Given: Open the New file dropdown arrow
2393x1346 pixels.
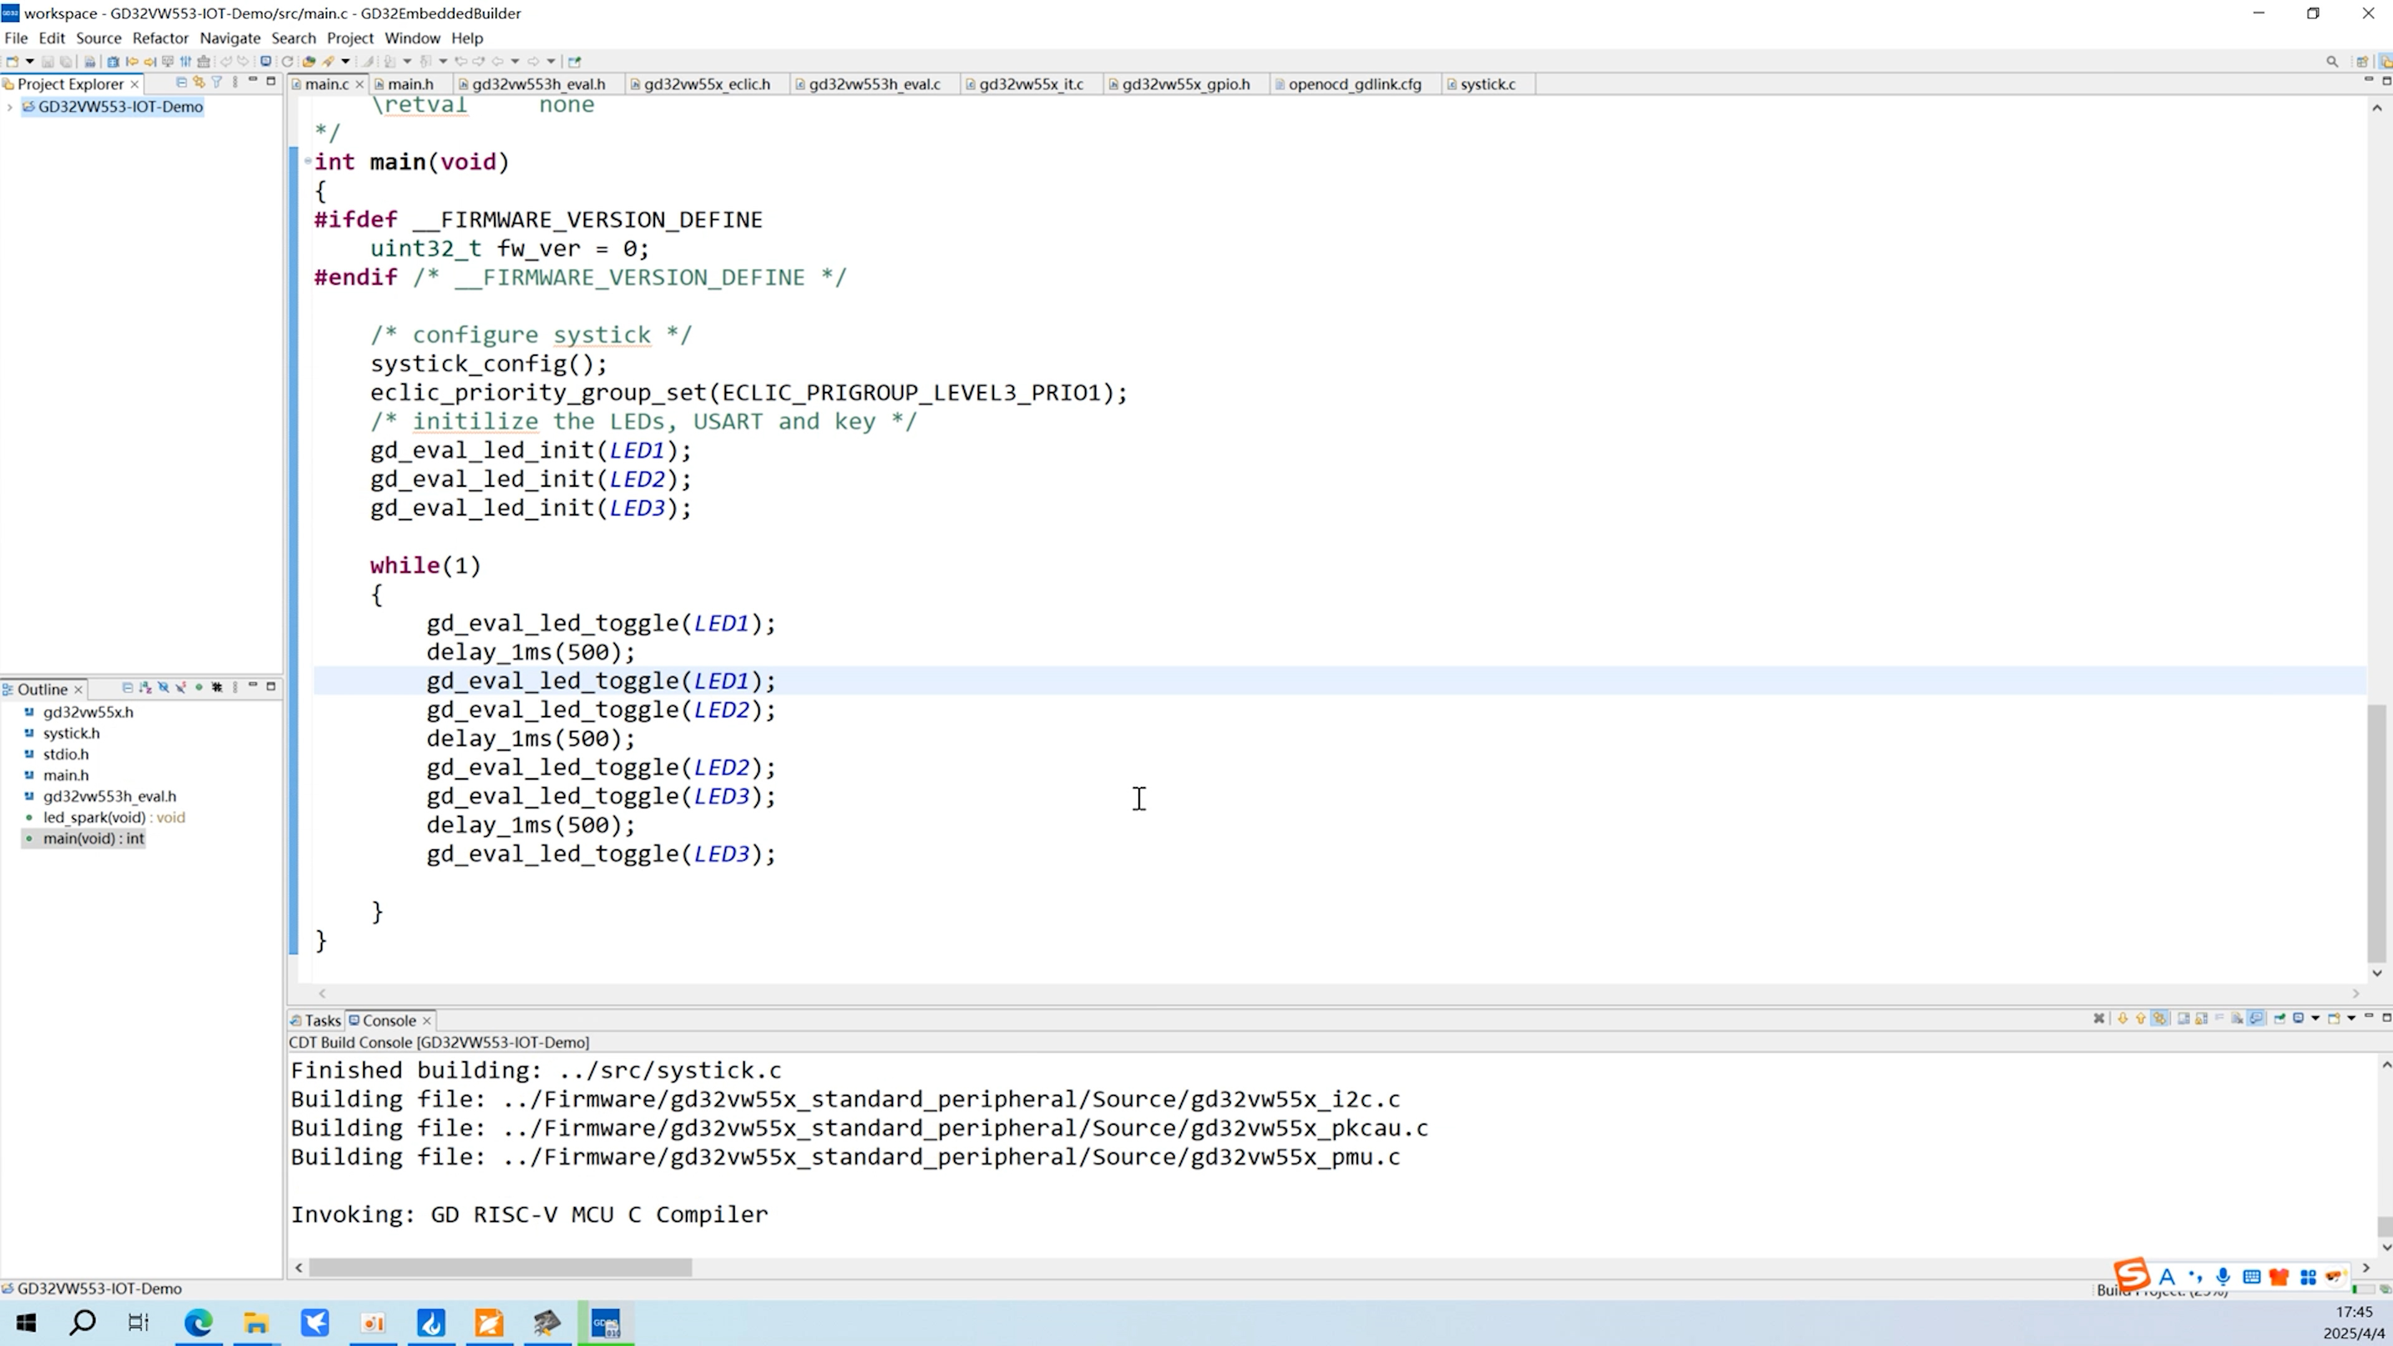Looking at the screenshot, I should [x=30, y=61].
